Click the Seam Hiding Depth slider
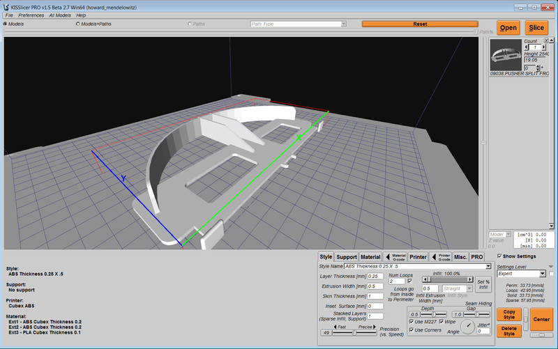The image size is (558, 349). 434,315
